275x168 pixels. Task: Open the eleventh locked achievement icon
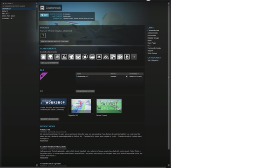tap(113, 57)
